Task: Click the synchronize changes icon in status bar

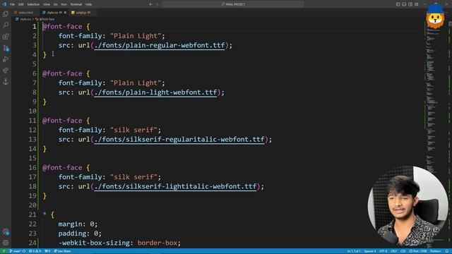Action: point(24,251)
